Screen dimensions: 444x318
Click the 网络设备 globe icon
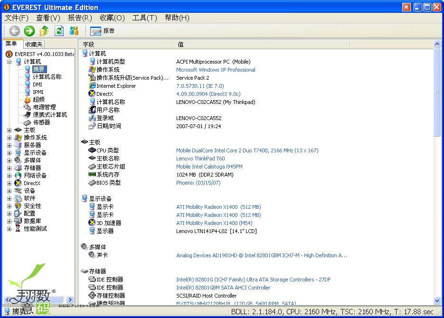coord(18,176)
